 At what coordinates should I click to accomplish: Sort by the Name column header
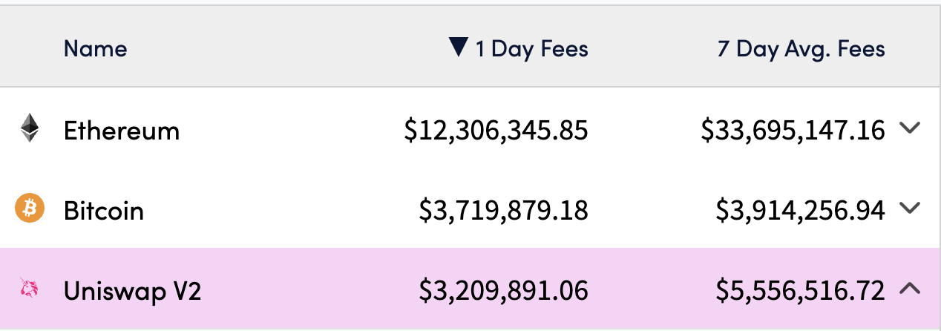tap(95, 49)
